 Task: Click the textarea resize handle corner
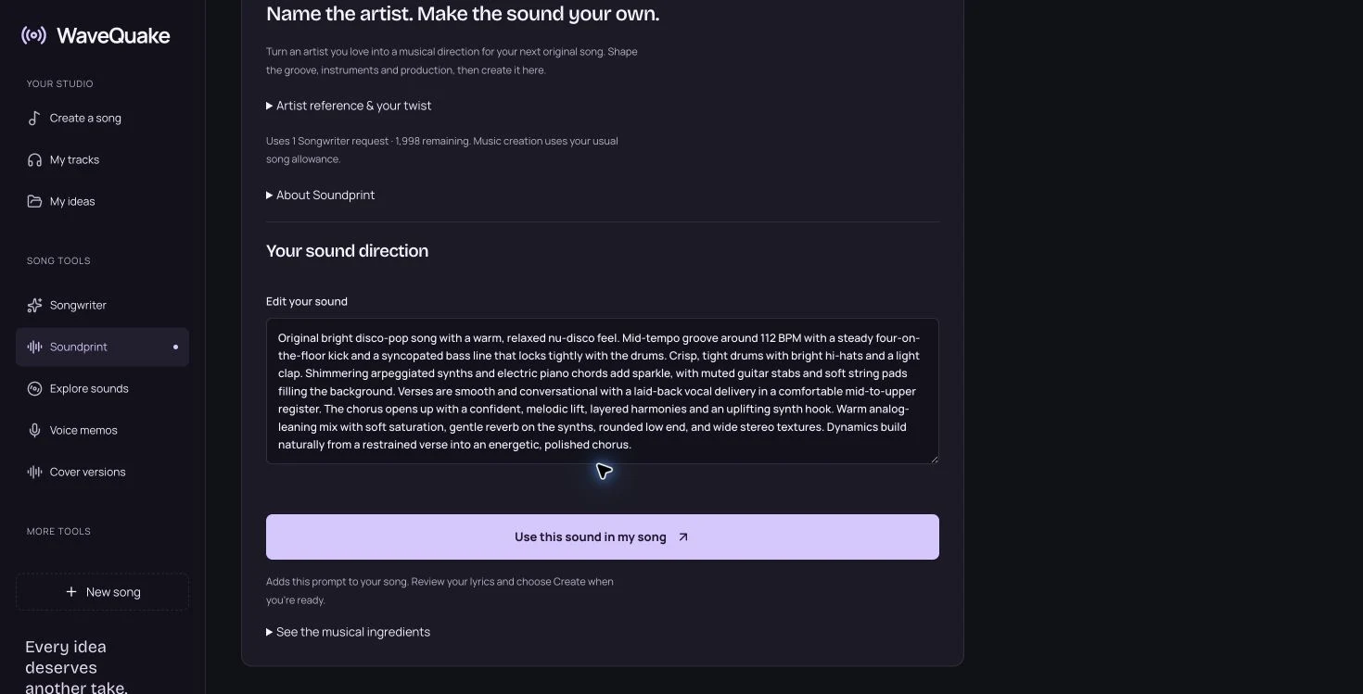tap(934, 459)
